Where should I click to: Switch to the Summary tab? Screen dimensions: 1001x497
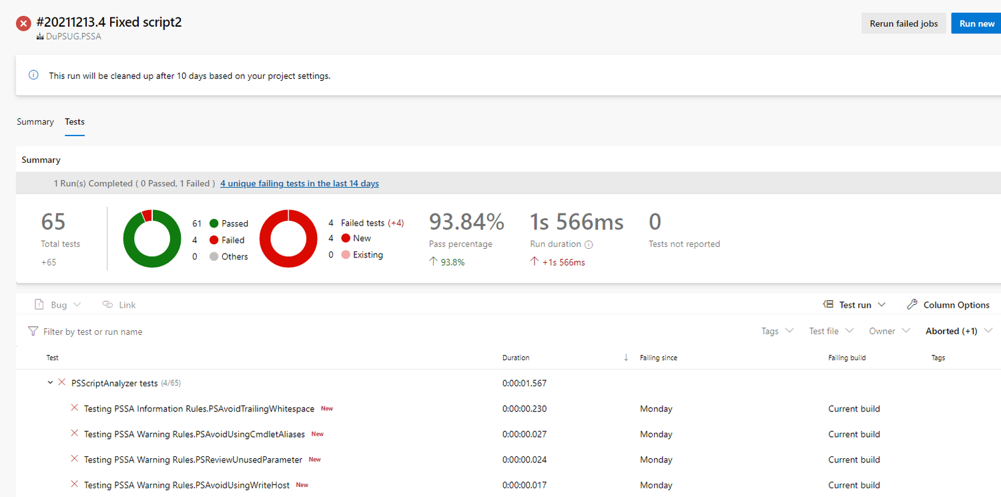pyautogui.click(x=35, y=121)
